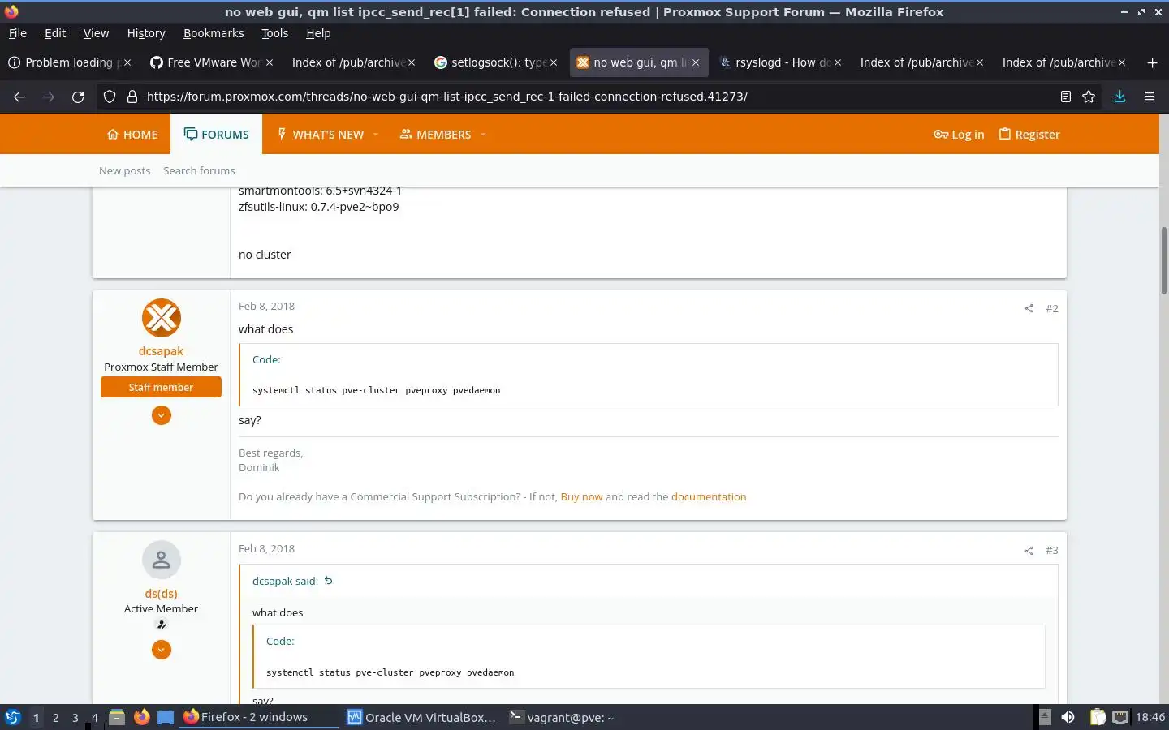Expand ds(ds) user details chevron
The image size is (1169, 730).
162,650
